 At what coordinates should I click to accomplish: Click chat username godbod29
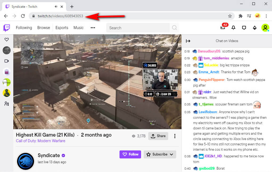click(207, 168)
